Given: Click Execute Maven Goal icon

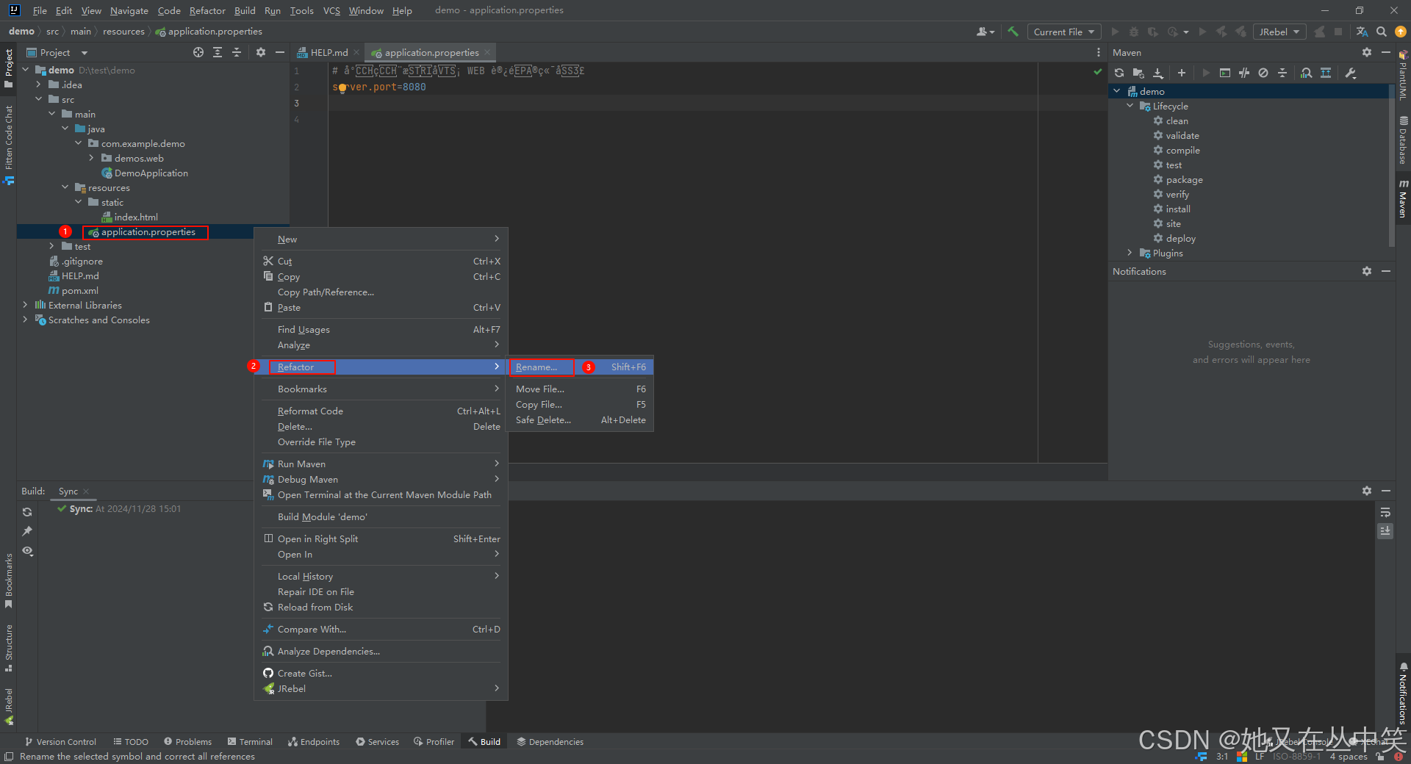Looking at the screenshot, I should (x=1225, y=73).
